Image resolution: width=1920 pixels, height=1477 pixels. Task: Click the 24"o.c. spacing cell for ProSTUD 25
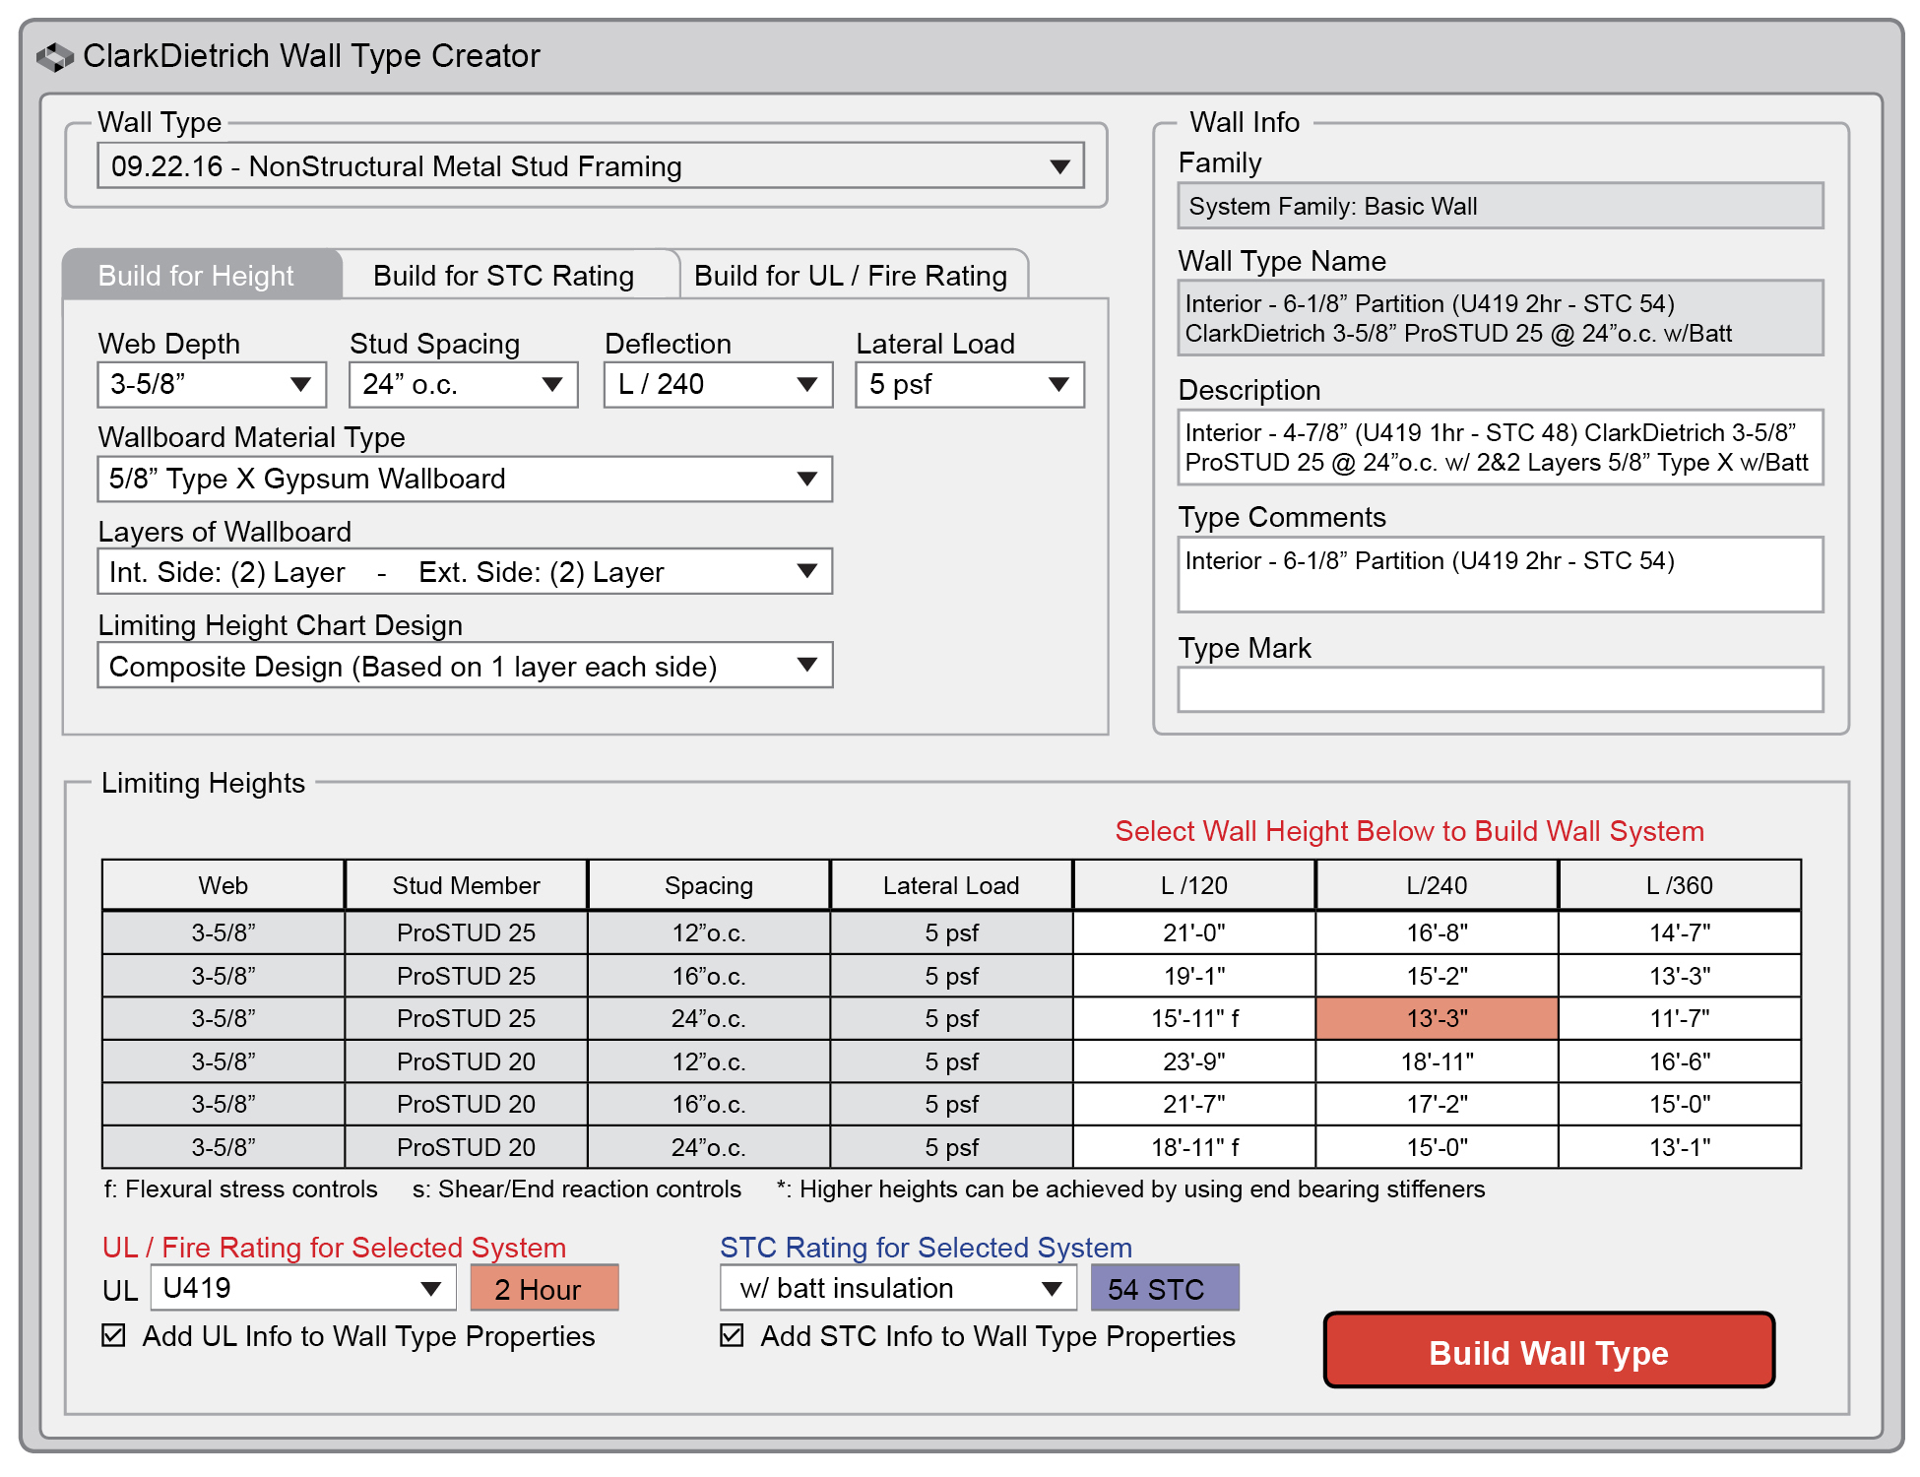(x=709, y=1018)
